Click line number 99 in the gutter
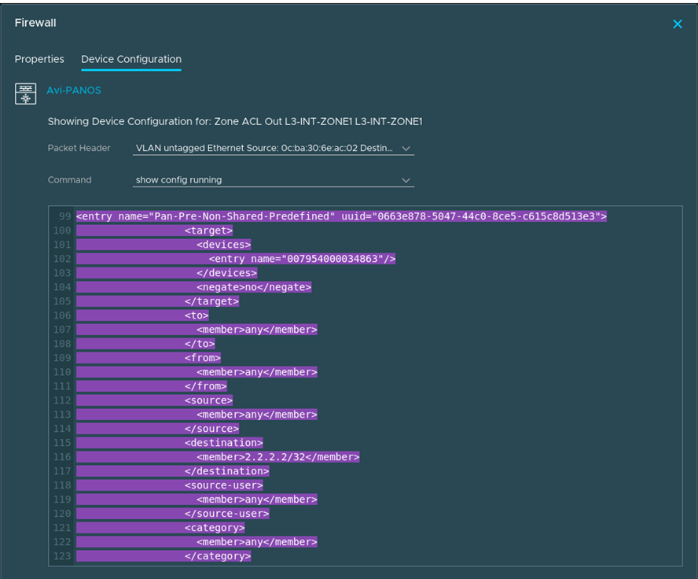 (64, 216)
